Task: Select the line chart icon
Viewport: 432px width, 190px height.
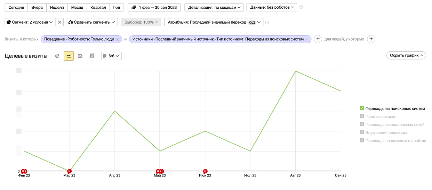Action: [69, 56]
